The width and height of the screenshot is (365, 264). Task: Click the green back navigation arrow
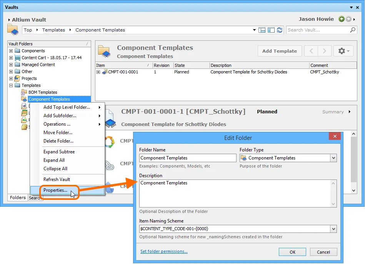342,19
